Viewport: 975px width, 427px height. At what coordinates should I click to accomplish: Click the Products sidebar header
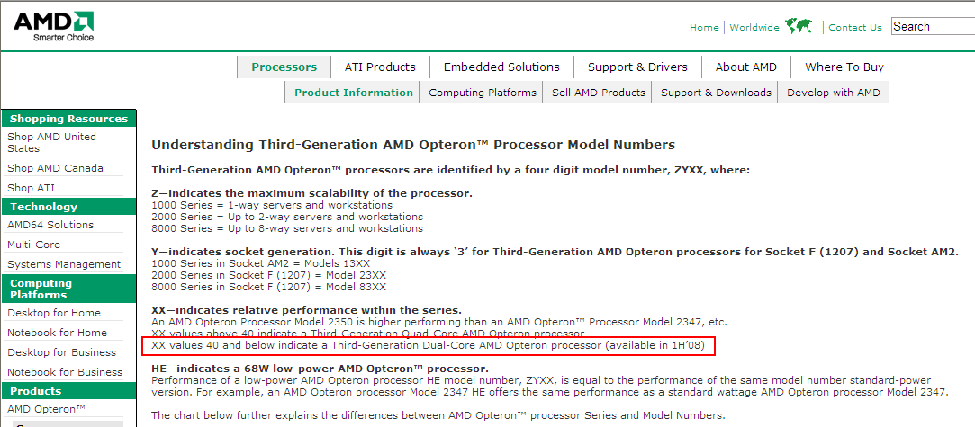[x=68, y=391]
